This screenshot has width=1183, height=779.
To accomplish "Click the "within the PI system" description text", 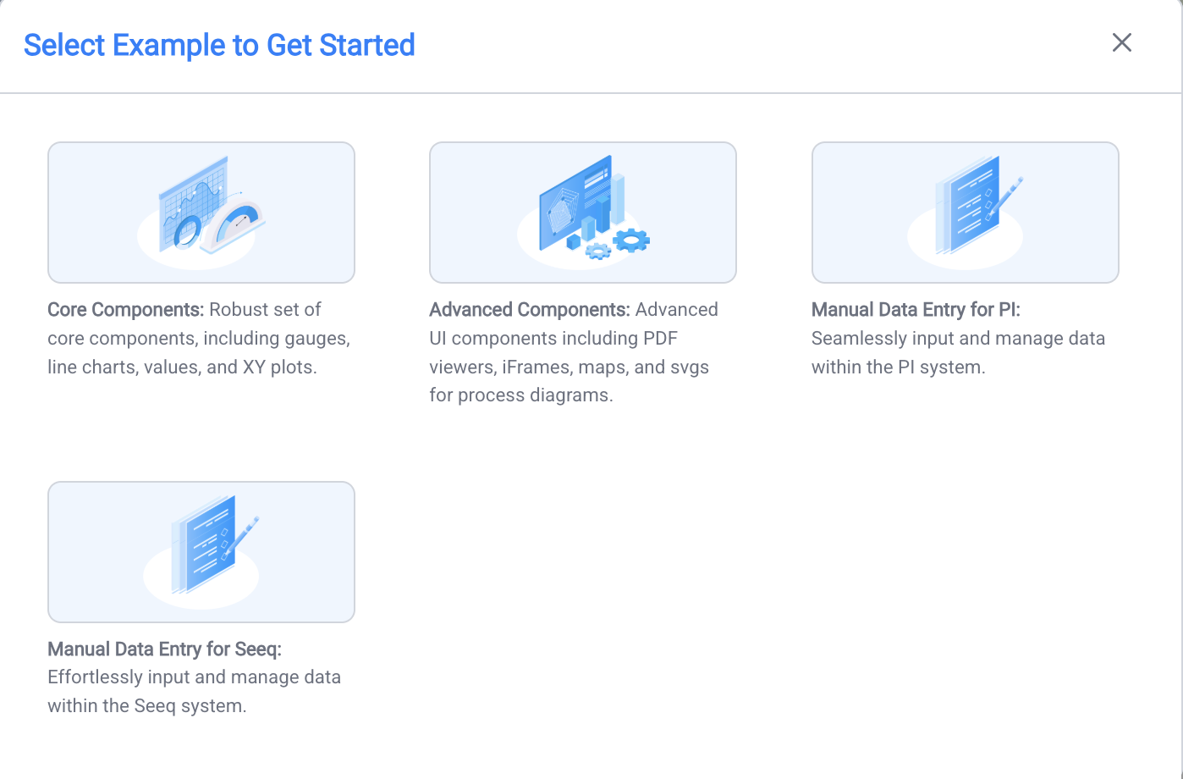I will pyautogui.click(x=898, y=367).
